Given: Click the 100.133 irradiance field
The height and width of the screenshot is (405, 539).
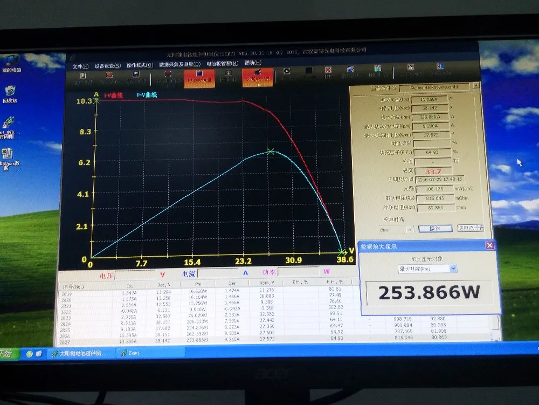Looking at the screenshot, I should click(x=434, y=189).
